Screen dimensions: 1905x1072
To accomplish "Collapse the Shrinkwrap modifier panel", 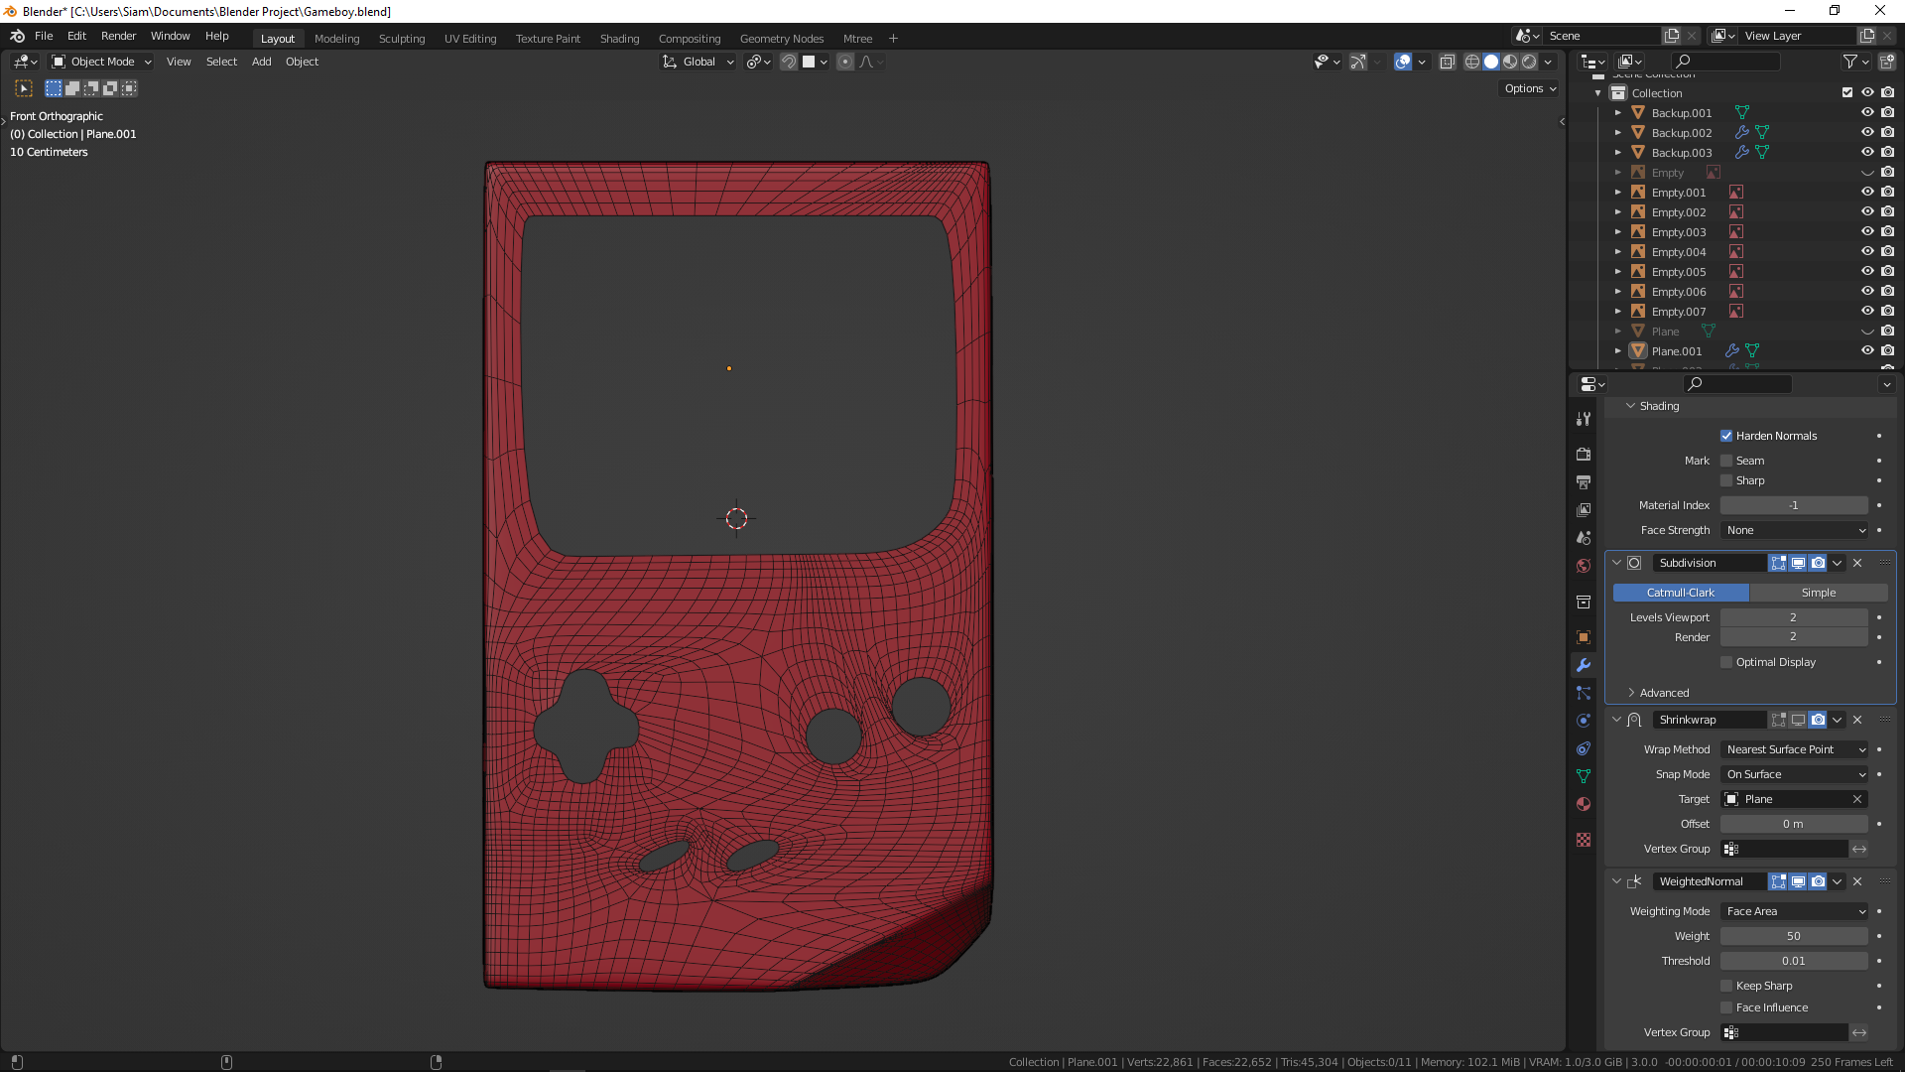I will (x=1616, y=720).
